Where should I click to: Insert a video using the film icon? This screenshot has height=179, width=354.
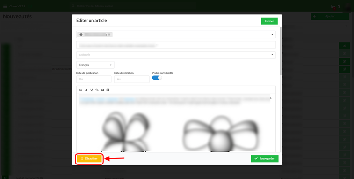pos(108,90)
